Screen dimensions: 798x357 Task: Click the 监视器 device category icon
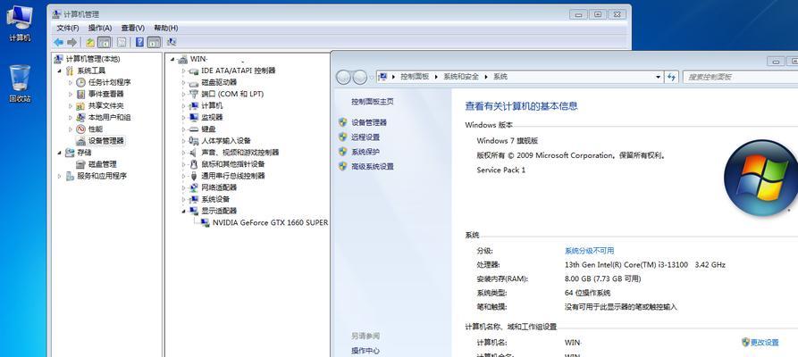pyautogui.click(x=193, y=118)
